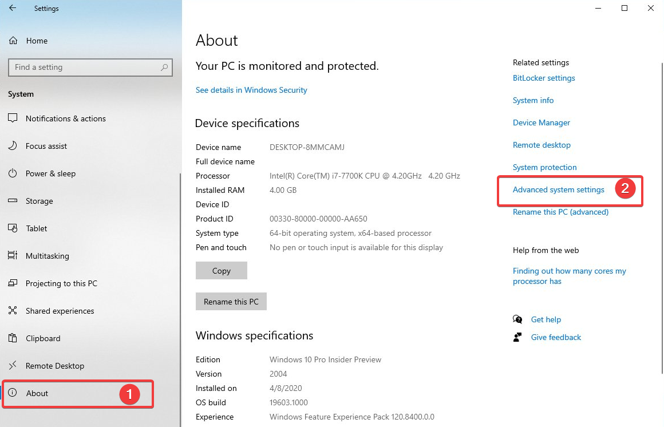Click the Copy button

pyautogui.click(x=222, y=271)
